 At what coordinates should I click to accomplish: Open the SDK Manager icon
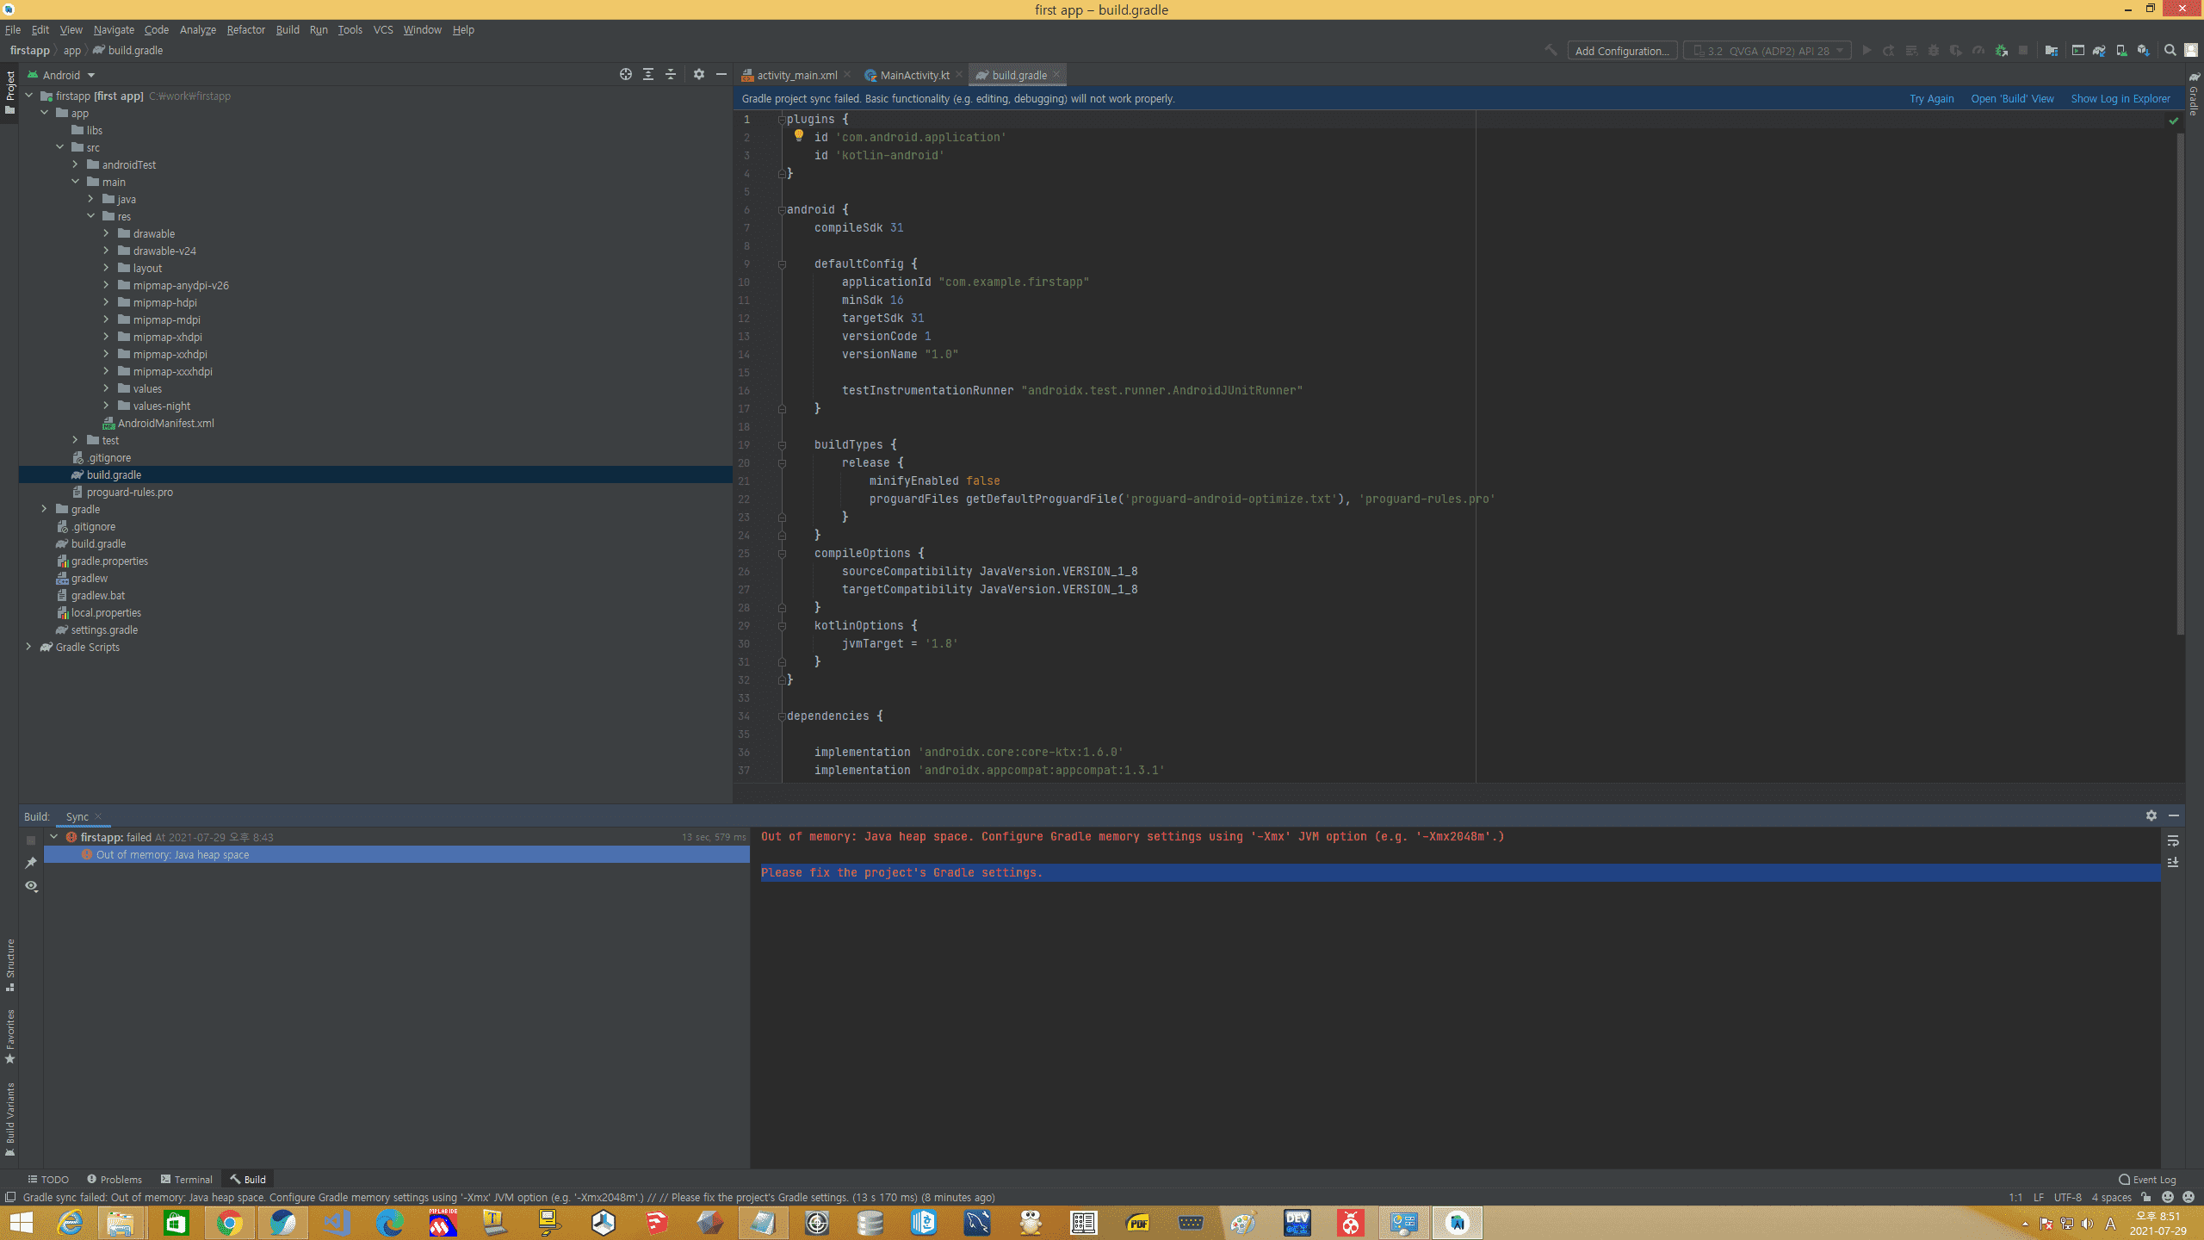point(2144,51)
